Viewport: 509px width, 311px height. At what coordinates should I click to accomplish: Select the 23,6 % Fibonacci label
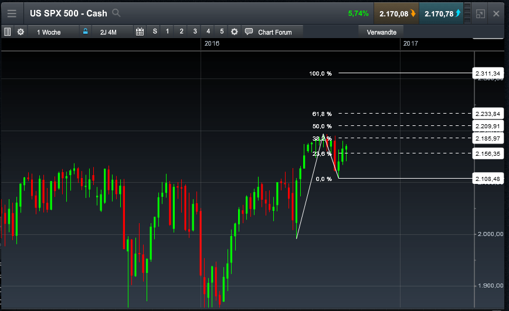point(322,154)
